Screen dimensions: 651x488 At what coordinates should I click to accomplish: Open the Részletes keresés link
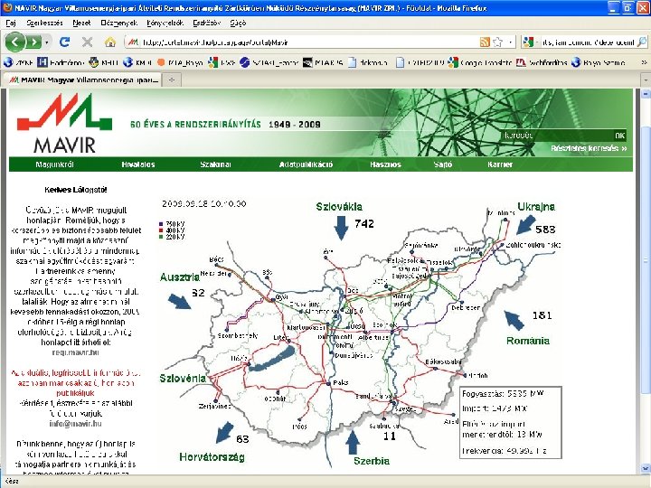tap(589, 148)
